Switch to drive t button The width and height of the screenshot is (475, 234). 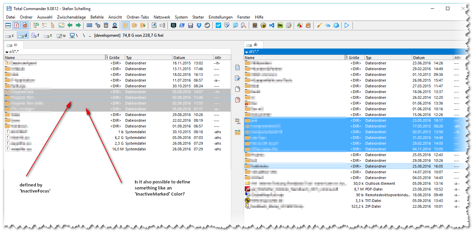(48, 35)
